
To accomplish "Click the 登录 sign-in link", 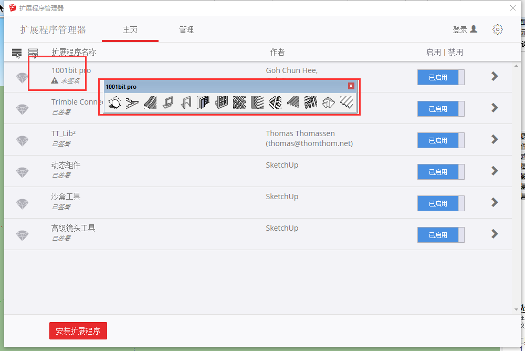I will tap(465, 29).
